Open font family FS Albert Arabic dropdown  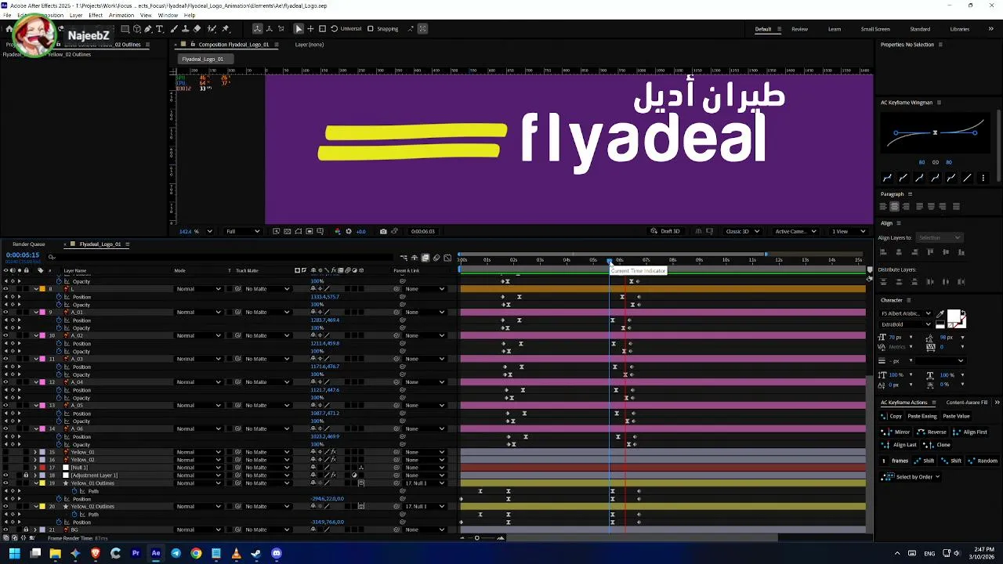pyautogui.click(x=906, y=313)
